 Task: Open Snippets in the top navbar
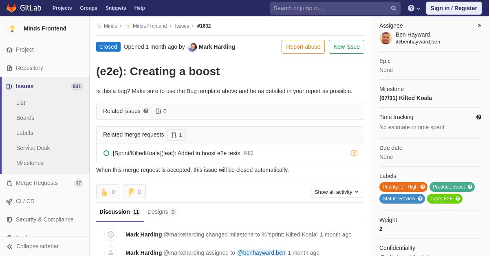[116, 8]
